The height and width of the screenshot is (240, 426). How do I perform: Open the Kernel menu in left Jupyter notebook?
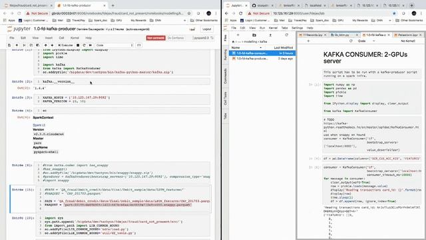pos(75,38)
